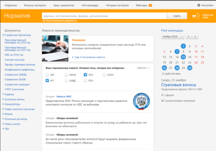Go to previous month in calendar
Image resolution: width=216 pixels, height=151 pixels.
189,36
